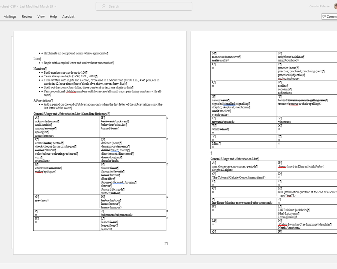Click 'endeavour/endeavor' entry
This screenshot has height=269, width=337.
(48, 168)
